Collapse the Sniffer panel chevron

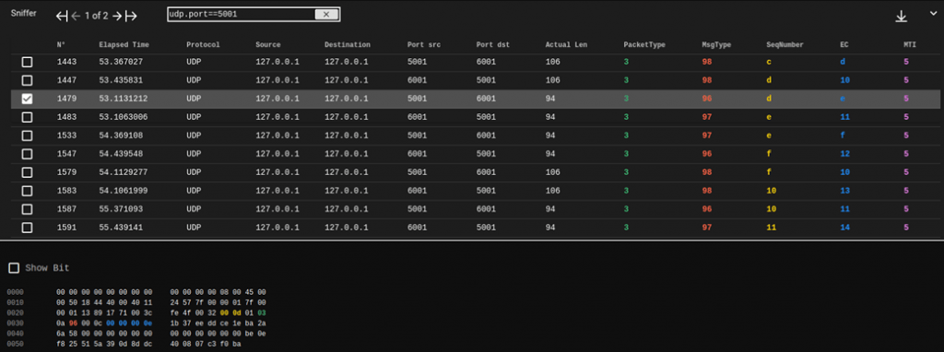tap(933, 13)
